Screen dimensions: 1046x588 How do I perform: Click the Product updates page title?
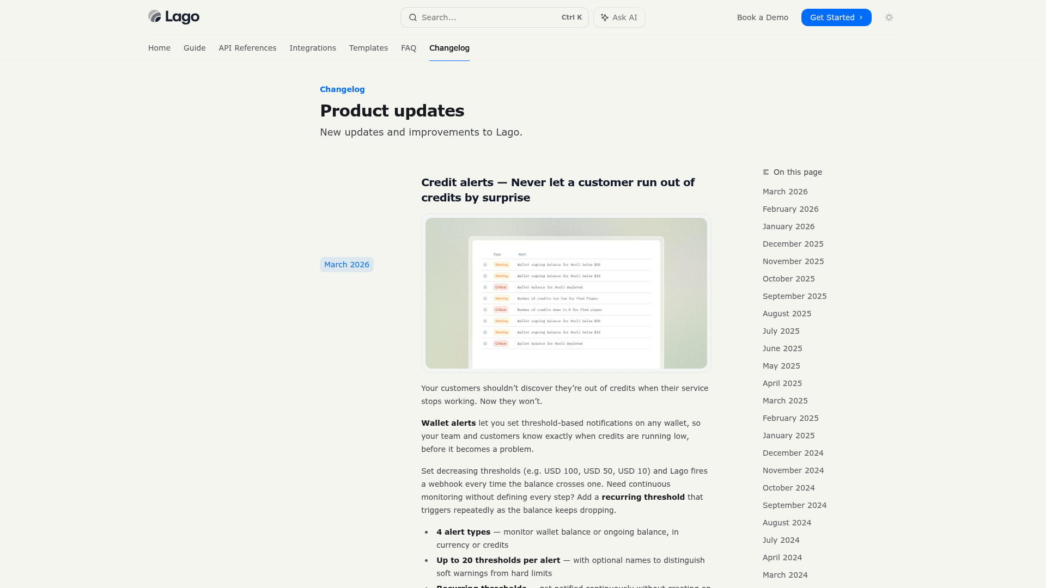(x=392, y=111)
